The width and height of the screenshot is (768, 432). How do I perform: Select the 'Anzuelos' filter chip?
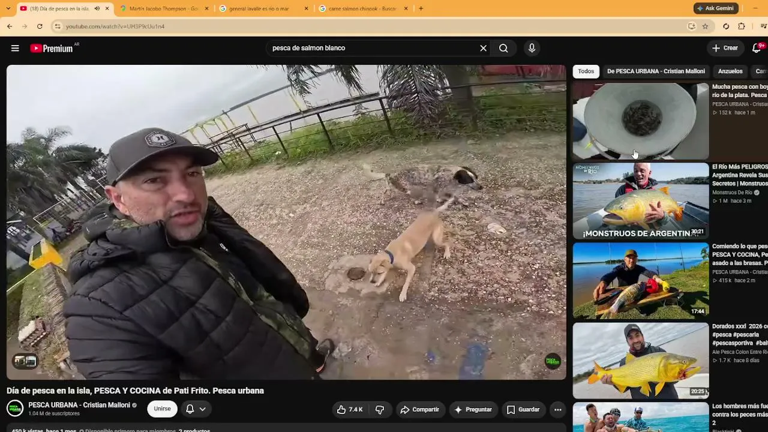(x=730, y=71)
